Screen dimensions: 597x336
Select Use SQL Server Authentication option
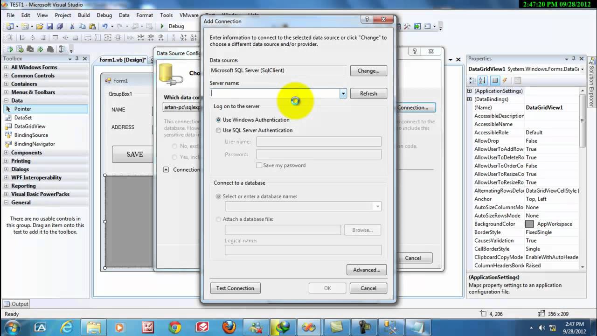(x=254, y=130)
